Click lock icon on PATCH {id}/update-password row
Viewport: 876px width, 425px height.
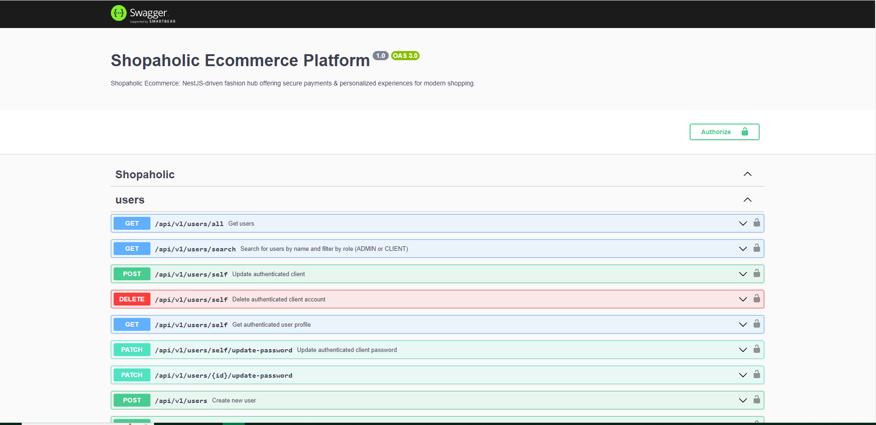pos(756,374)
